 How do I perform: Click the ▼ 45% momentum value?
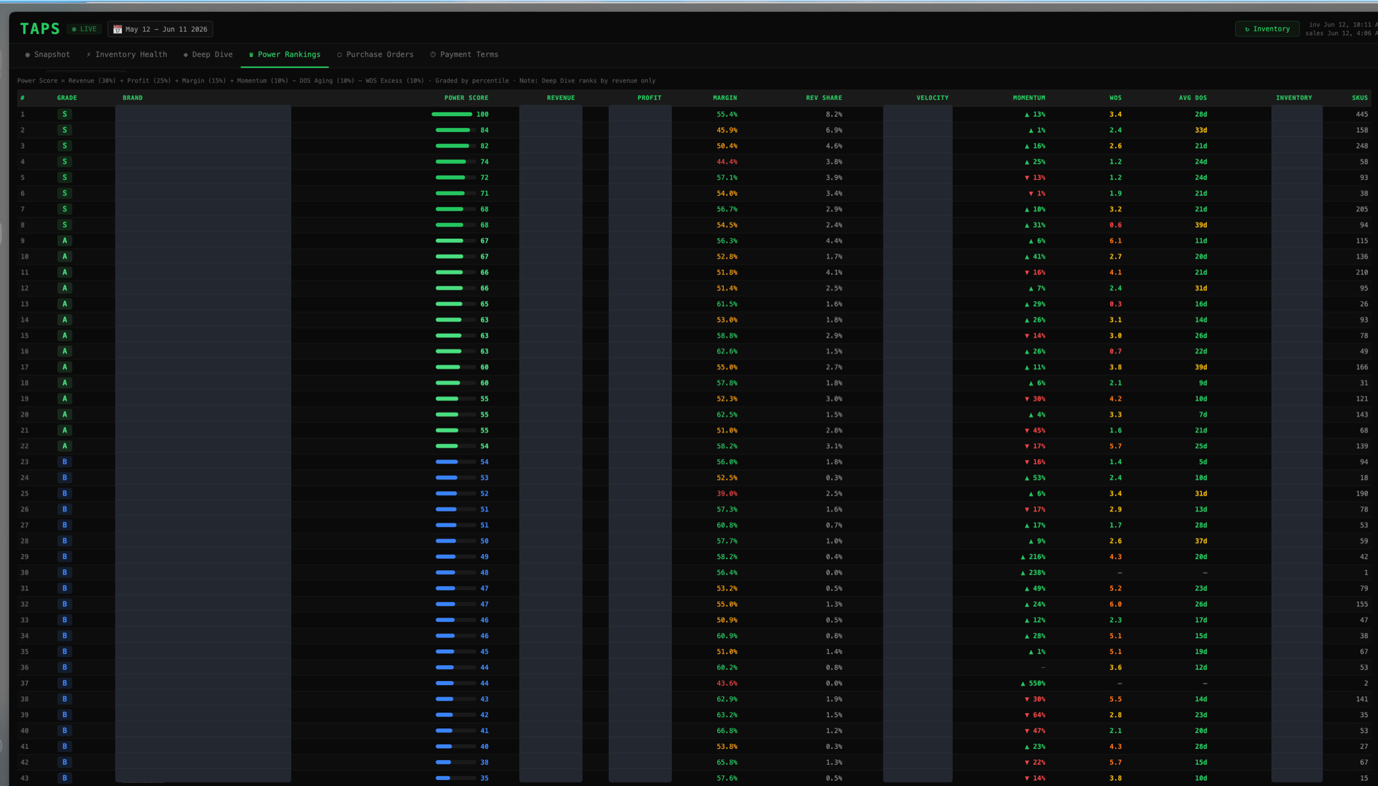point(1035,430)
